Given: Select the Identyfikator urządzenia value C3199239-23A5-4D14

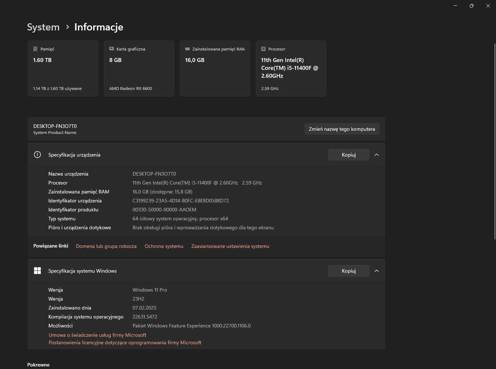Looking at the screenshot, I should (181, 201).
